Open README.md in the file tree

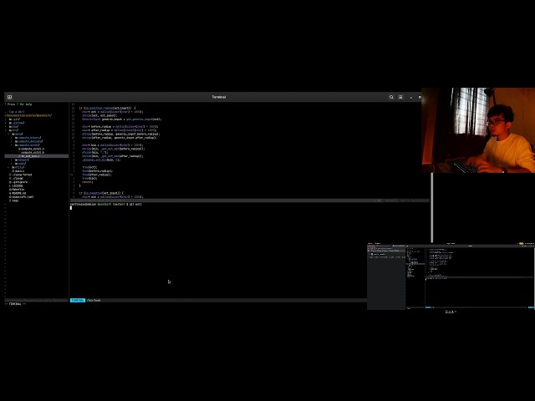[18, 193]
